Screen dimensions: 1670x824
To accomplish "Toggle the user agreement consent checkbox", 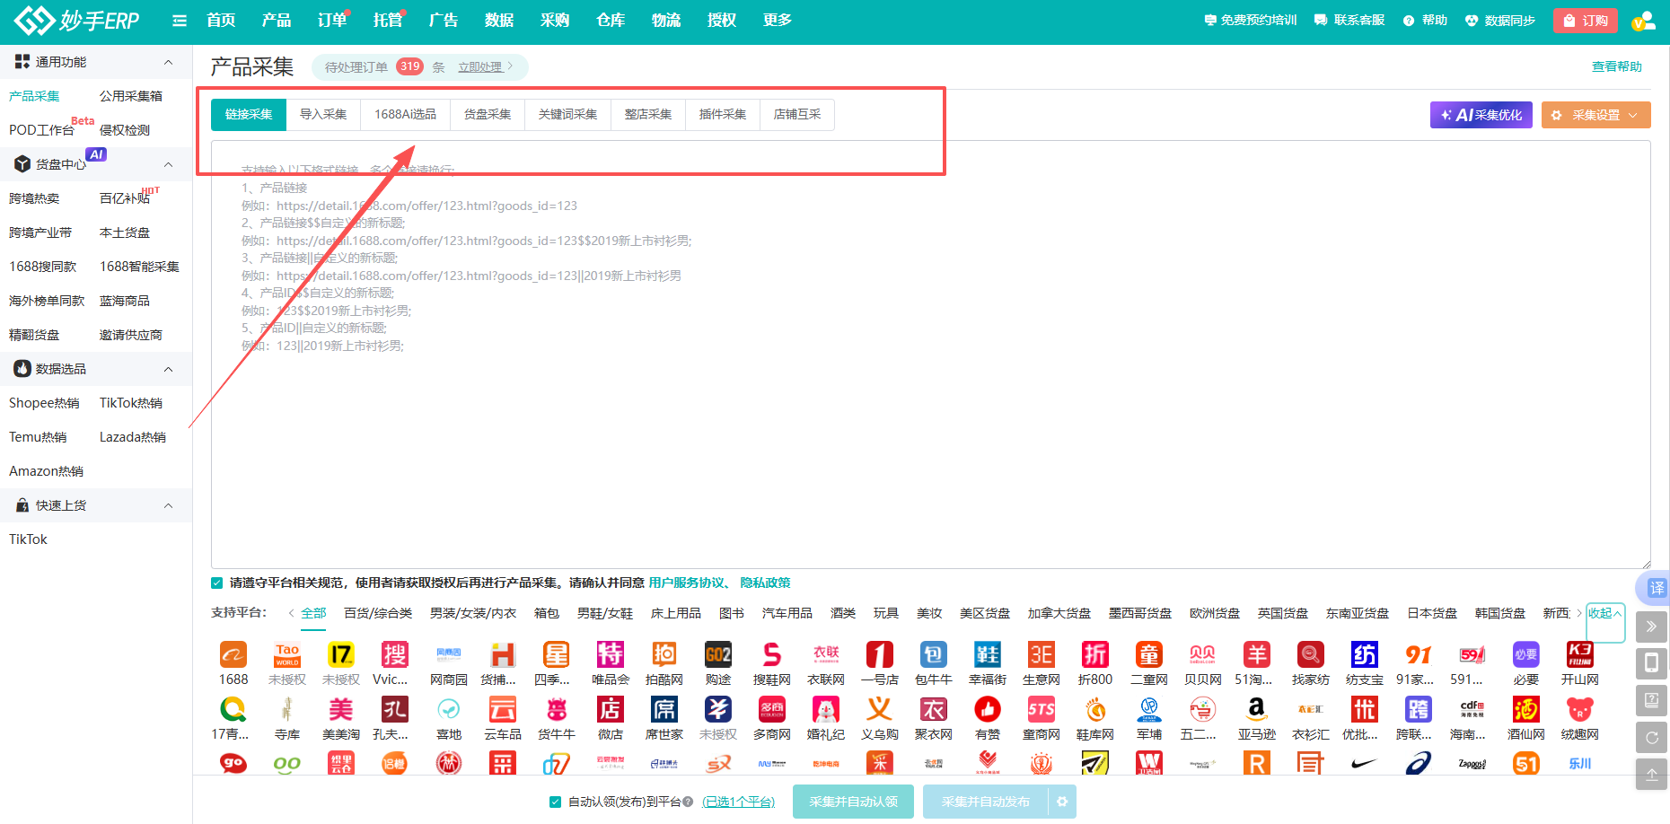I will [217, 583].
